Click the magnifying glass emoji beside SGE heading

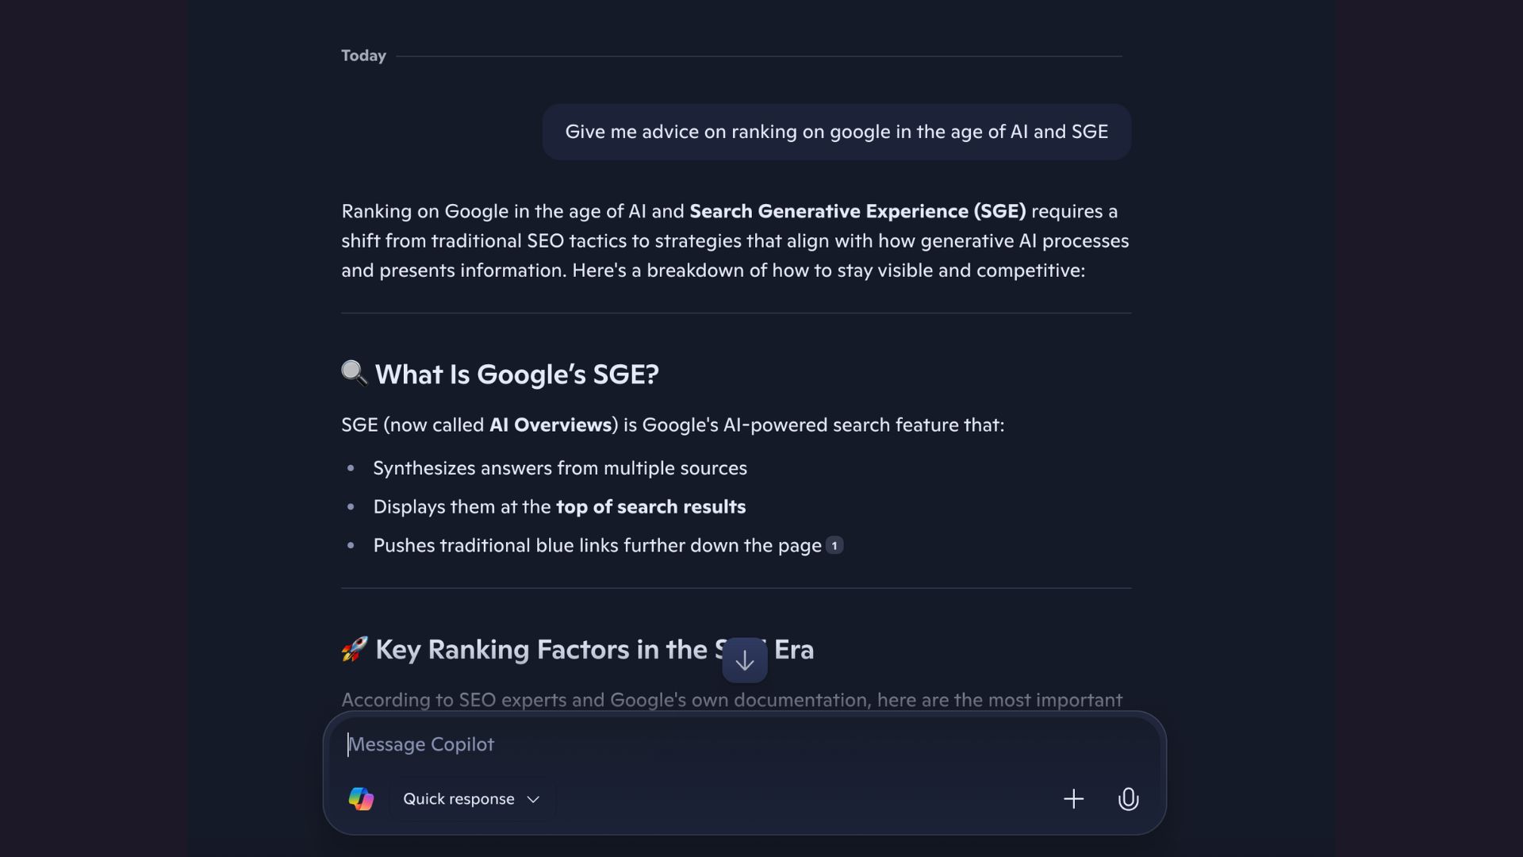click(x=354, y=372)
